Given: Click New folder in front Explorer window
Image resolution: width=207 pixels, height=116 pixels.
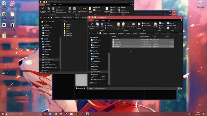Looking at the screenshot, I should pyautogui.click(x=139, y=25).
